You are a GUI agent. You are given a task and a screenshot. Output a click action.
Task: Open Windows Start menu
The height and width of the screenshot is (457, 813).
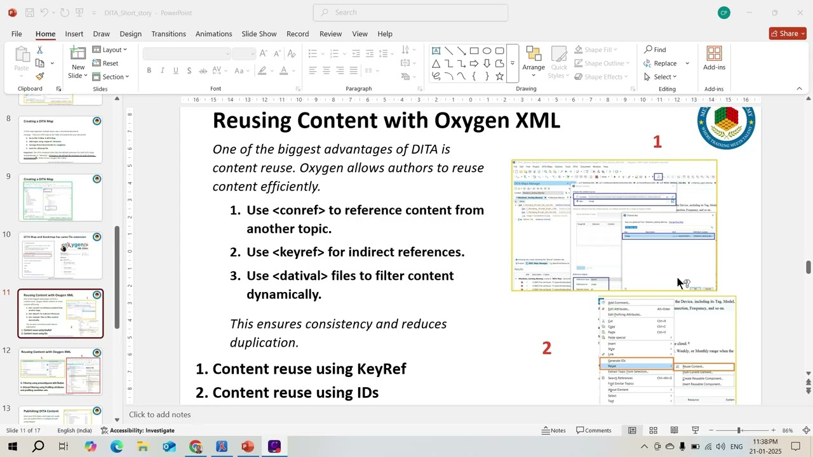click(x=12, y=447)
